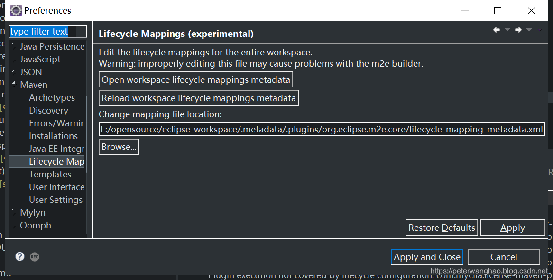Go back using the left arrow icon

496,30
